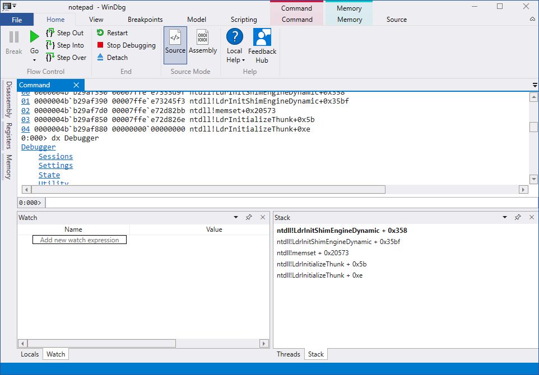Viewport: 539px width, 375px height.
Task: Switch to the Threads tab
Action: pyautogui.click(x=289, y=354)
